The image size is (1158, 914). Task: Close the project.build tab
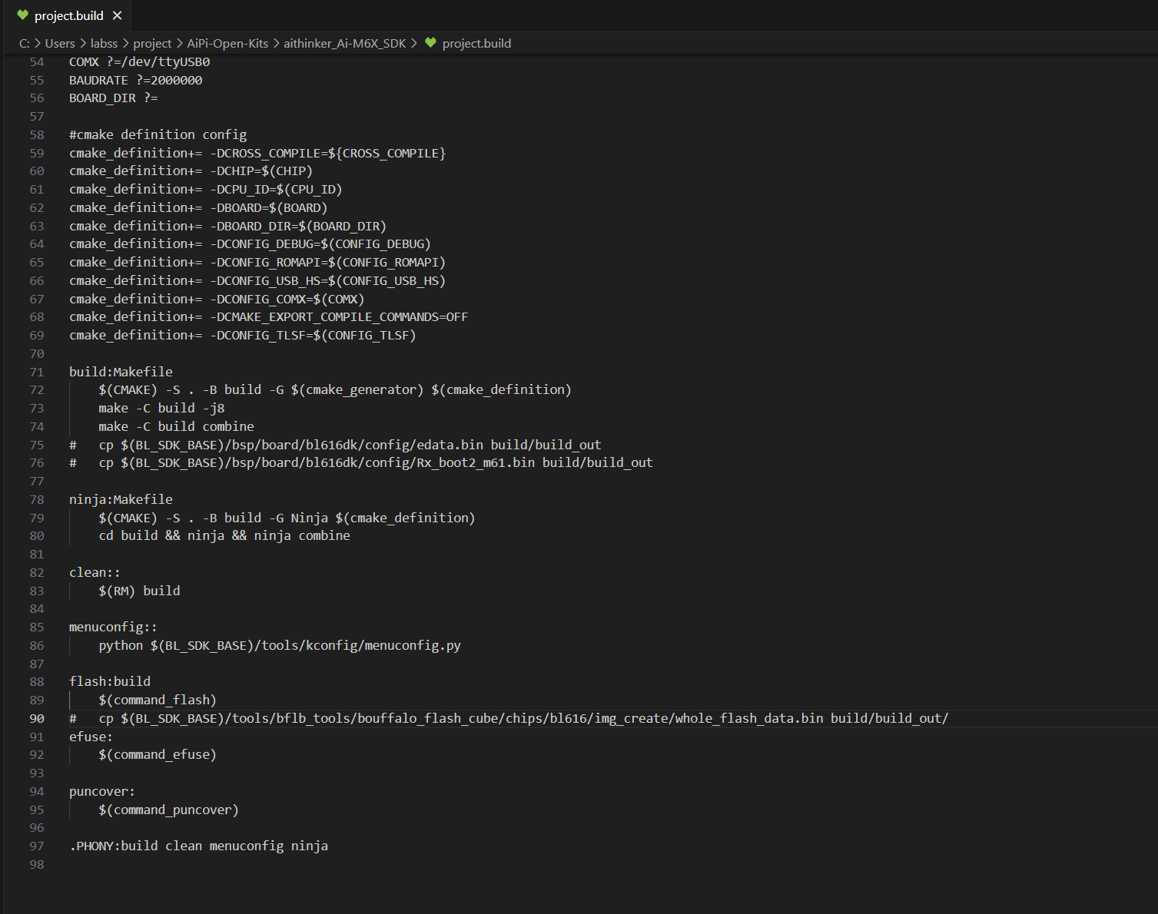coord(117,15)
